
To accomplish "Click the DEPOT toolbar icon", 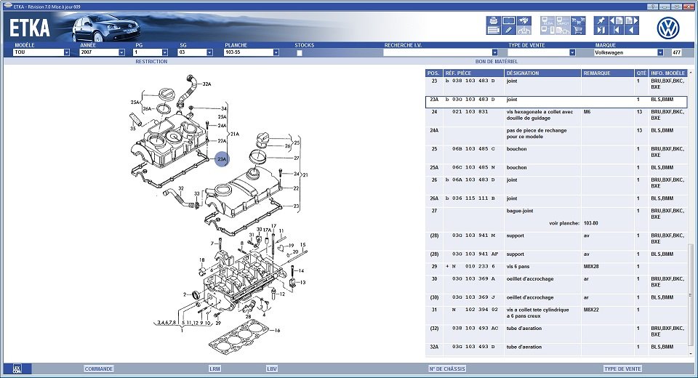I will tap(563, 21).
